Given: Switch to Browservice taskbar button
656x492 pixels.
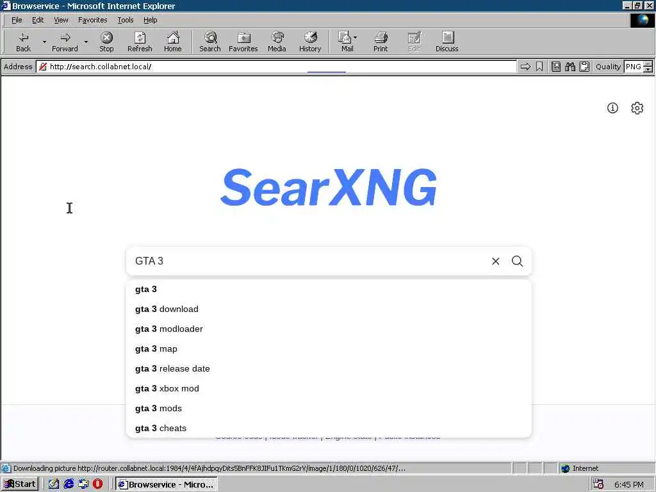Looking at the screenshot, I should click(166, 484).
